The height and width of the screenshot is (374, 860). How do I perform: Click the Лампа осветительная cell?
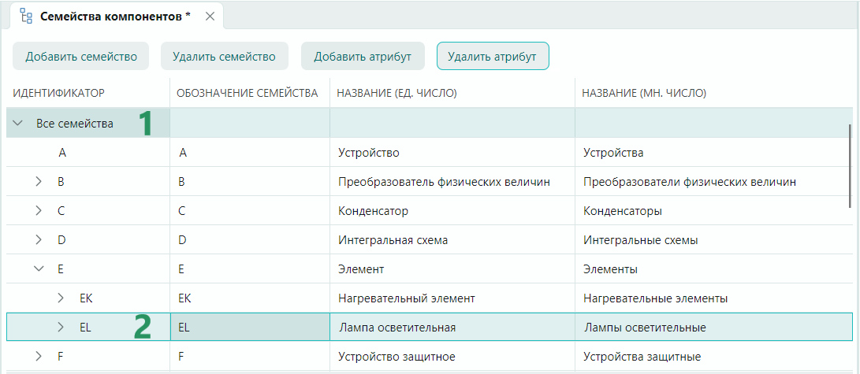click(452, 328)
